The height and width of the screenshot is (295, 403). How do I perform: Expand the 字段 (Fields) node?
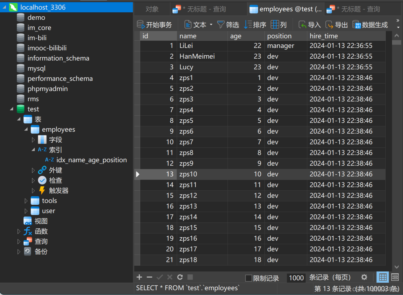33,140
